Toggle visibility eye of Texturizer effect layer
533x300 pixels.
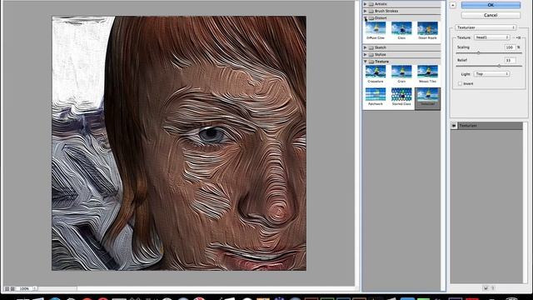pyautogui.click(x=454, y=126)
